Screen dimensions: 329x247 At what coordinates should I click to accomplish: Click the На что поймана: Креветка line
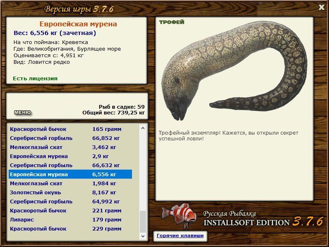point(51,42)
